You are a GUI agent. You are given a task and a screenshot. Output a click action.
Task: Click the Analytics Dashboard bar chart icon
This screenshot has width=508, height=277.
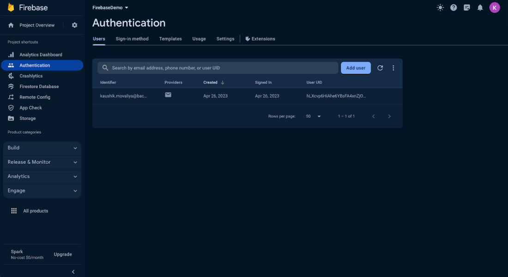pos(11,55)
